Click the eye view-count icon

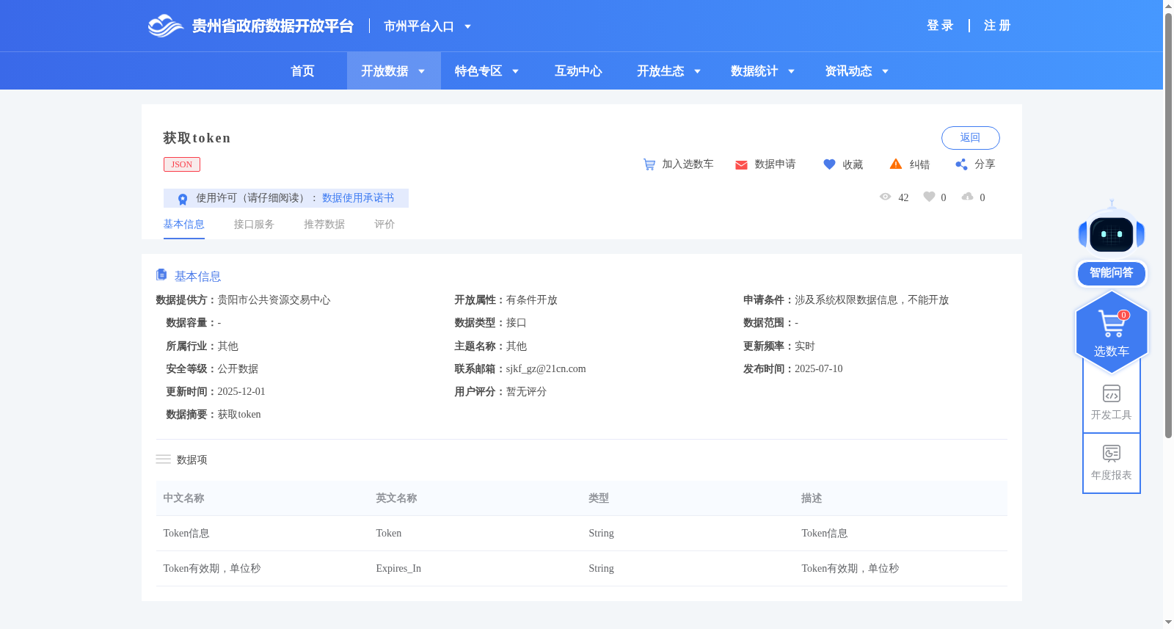pyautogui.click(x=886, y=197)
